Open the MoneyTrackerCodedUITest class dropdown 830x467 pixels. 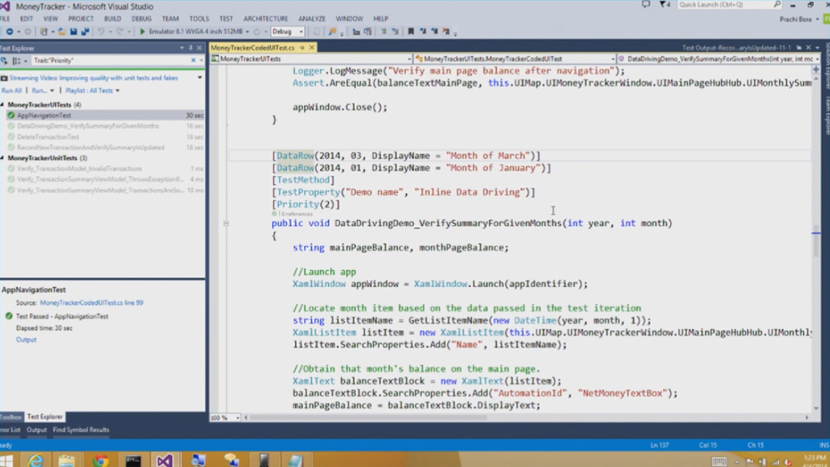click(613, 58)
